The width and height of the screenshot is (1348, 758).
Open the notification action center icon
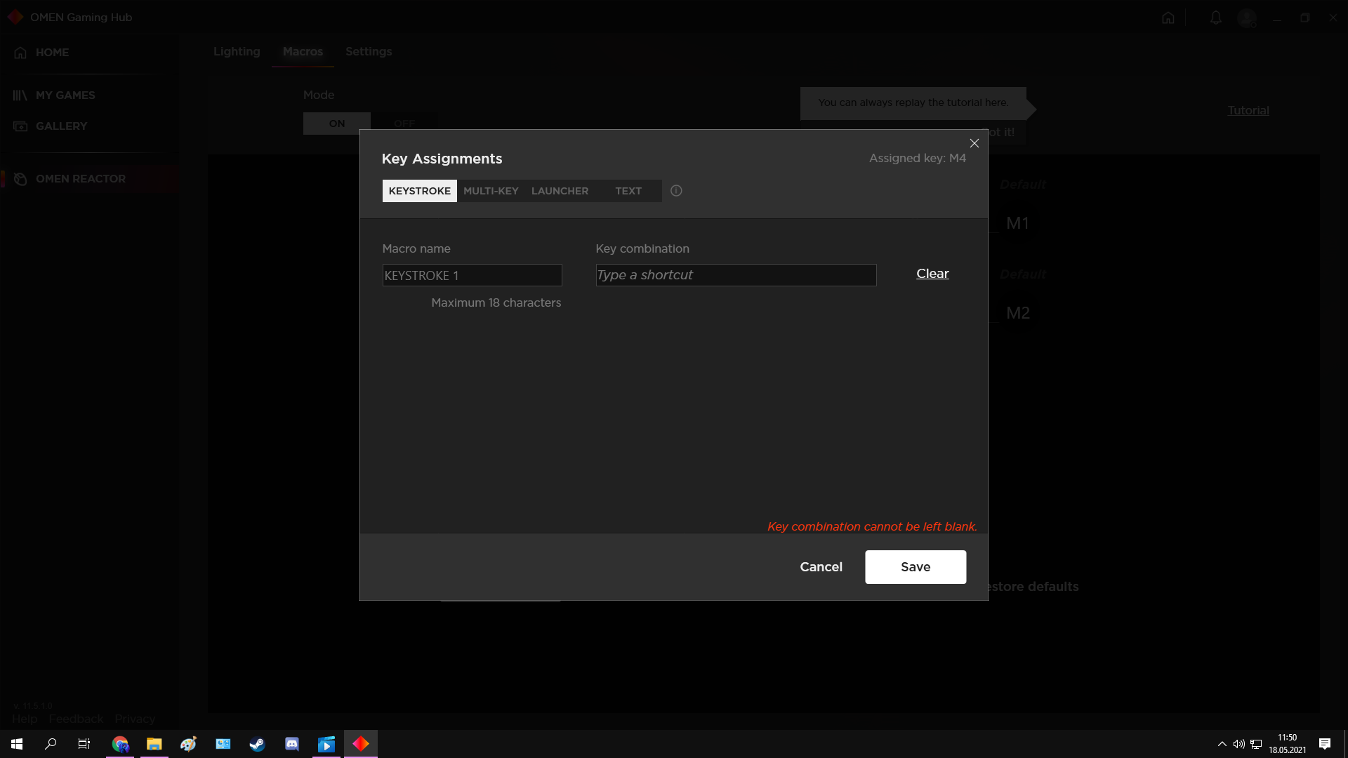click(1324, 744)
